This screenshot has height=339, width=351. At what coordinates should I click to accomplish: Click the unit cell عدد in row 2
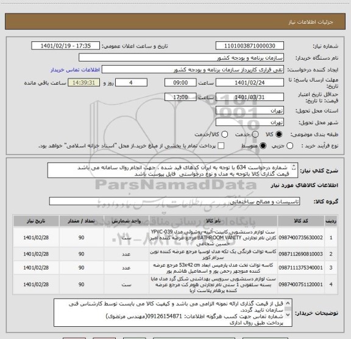126,254
